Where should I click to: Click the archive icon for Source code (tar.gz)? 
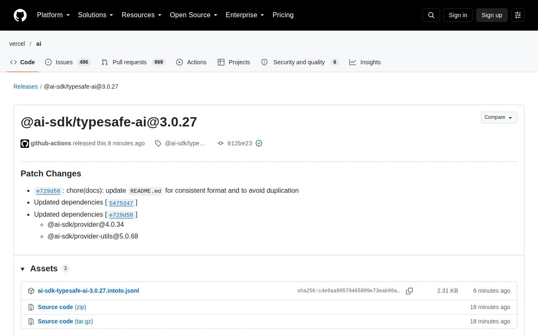pos(31,322)
